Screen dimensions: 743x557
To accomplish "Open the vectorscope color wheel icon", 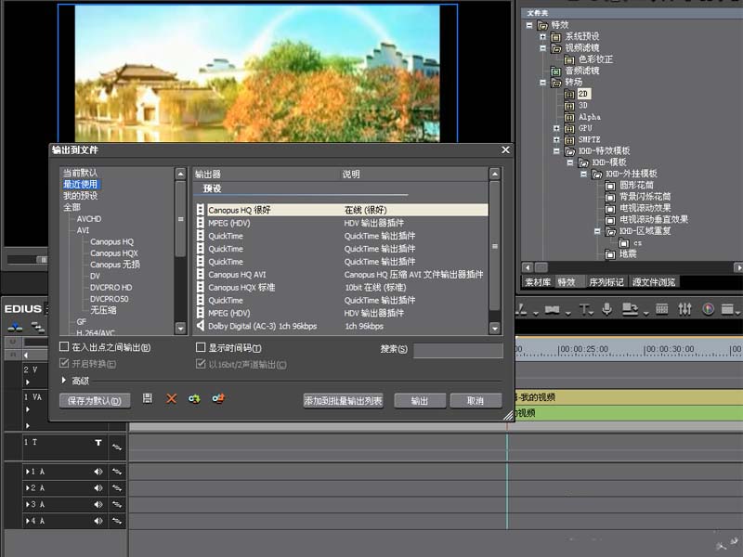I will point(708,310).
